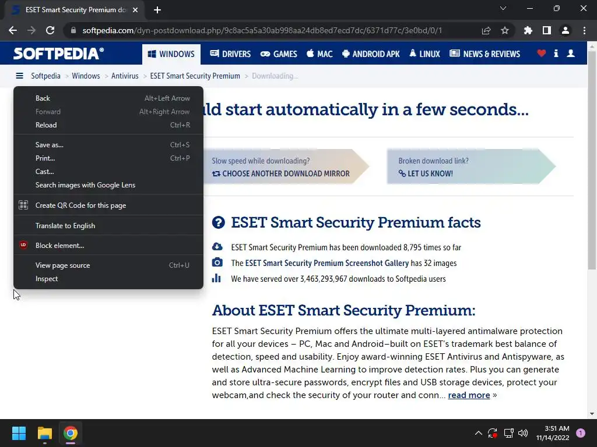
Task: Show hidden system tray icons
Action: coord(479,433)
